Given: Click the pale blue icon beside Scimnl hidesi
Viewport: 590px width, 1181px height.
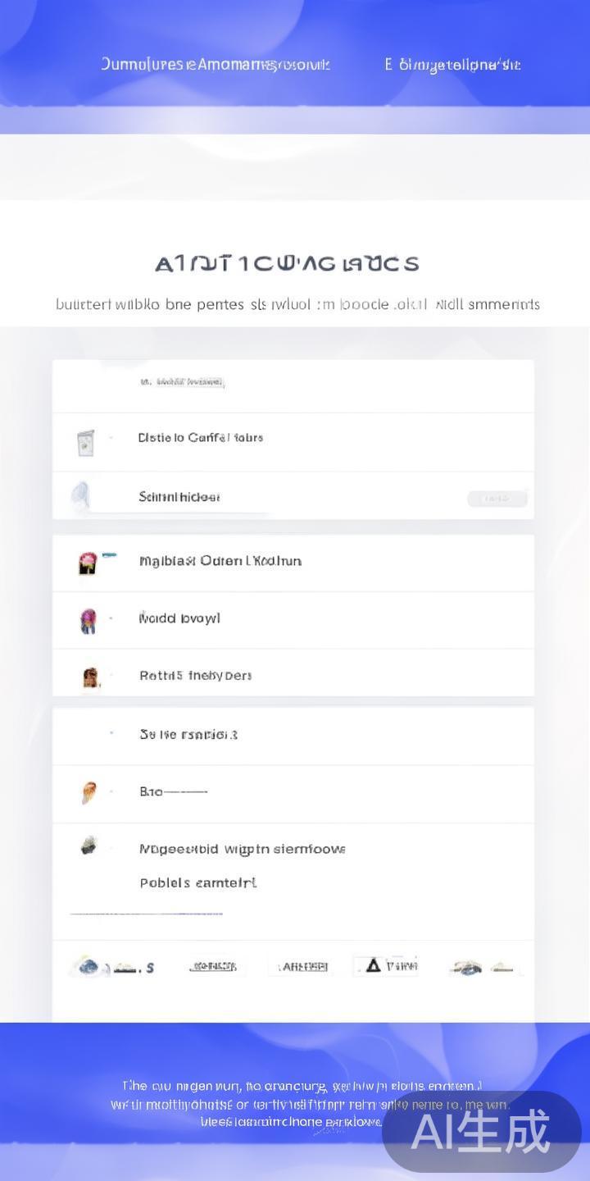Looking at the screenshot, I should pos(80,496).
